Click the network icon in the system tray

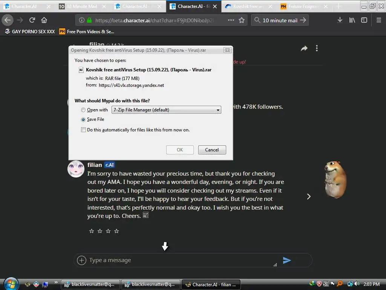click(x=350, y=284)
